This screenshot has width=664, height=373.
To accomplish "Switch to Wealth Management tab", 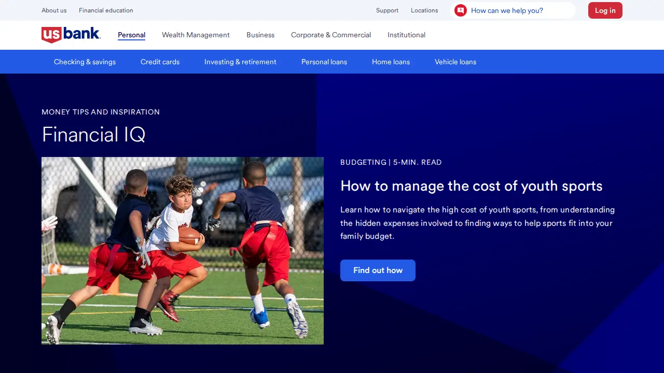I will pyautogui.click(x=196, y=35).
